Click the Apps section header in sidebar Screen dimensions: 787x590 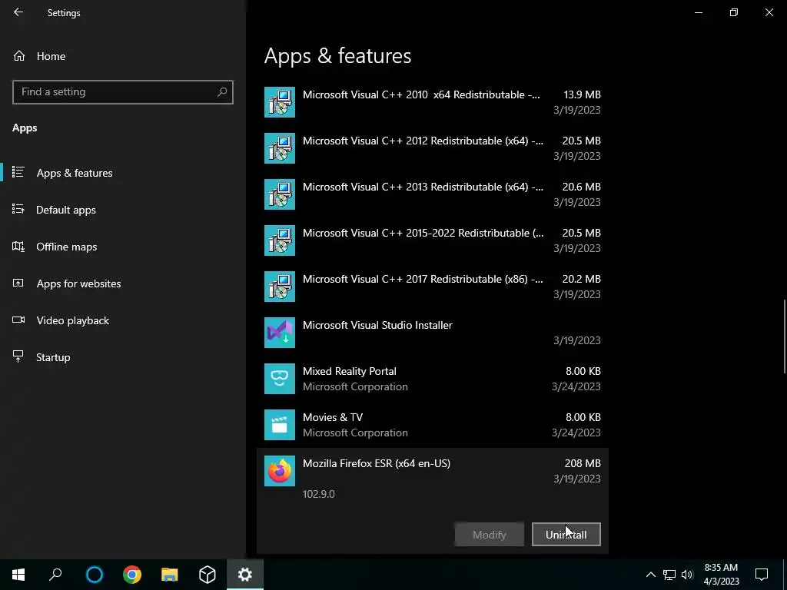tap(25, 128)
